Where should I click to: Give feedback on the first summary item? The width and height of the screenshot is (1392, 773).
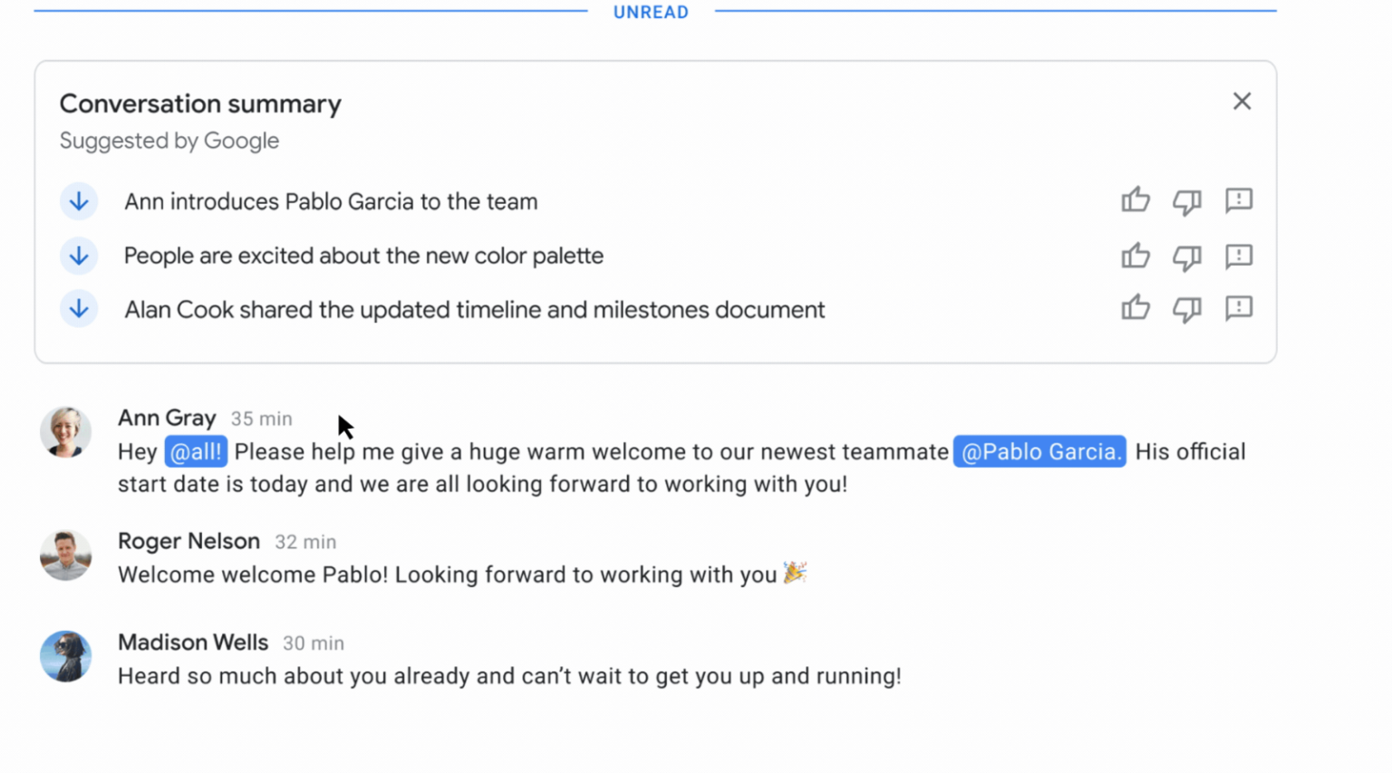pos(1239,200)
